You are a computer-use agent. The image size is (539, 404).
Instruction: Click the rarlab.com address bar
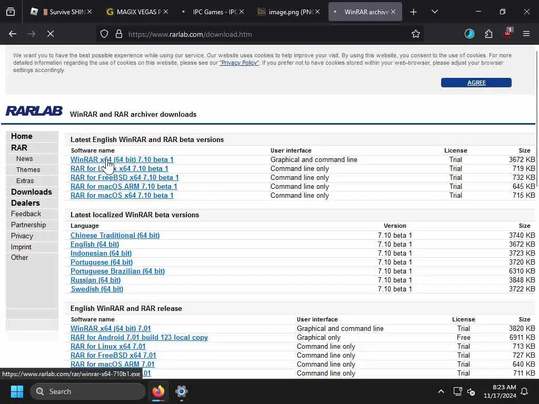(x=261, y=34)
